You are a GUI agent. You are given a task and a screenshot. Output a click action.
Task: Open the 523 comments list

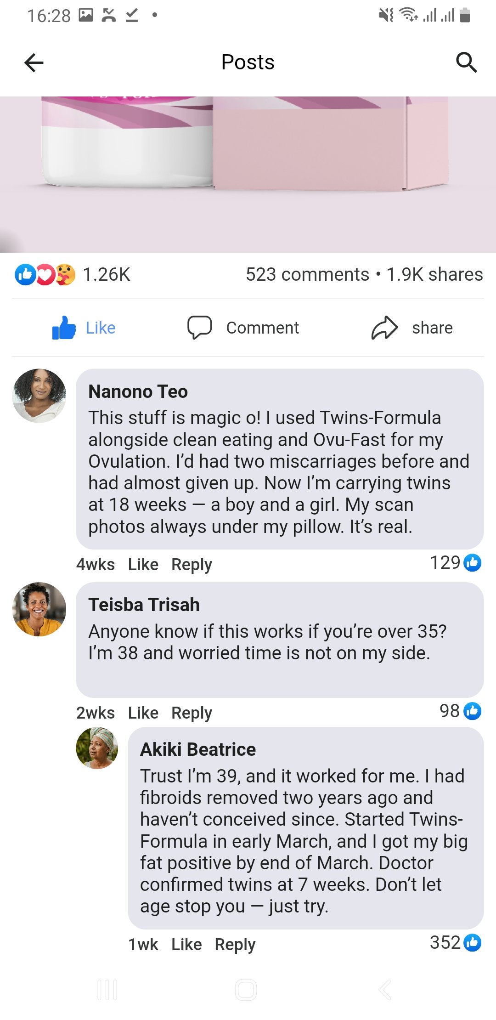coord(307,275)
